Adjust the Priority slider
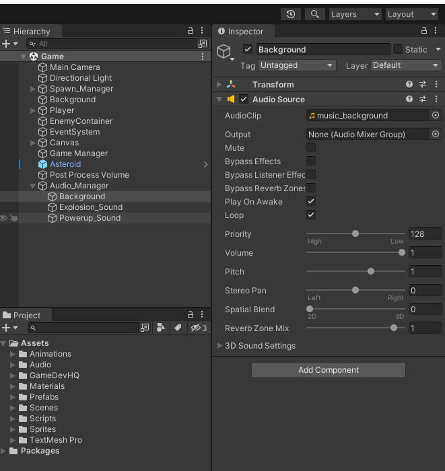 click(355, 233)
